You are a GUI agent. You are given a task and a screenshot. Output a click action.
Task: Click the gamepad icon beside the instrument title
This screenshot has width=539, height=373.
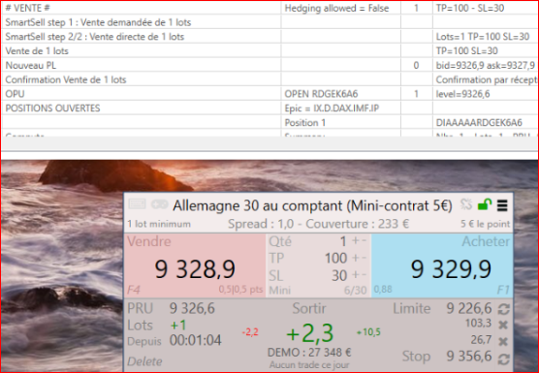click(160, 204)
